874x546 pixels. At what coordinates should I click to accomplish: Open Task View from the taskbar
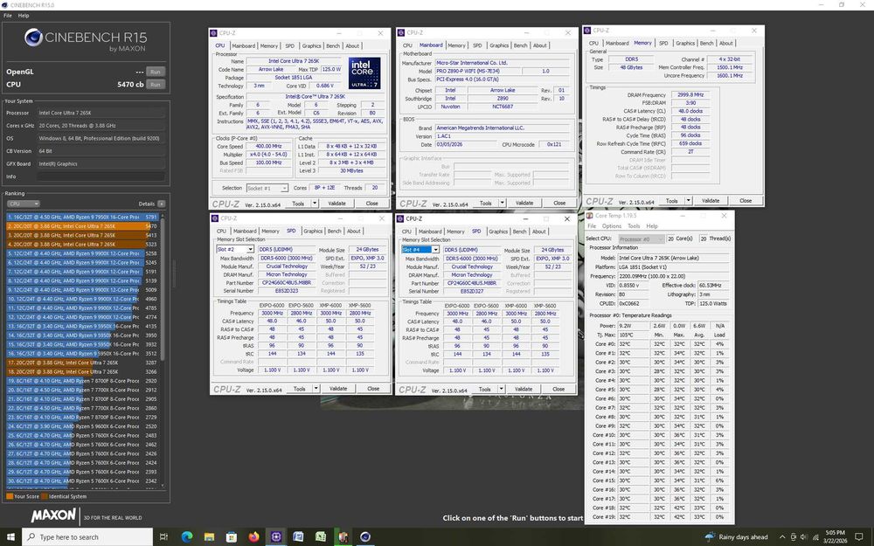pyautogui.click(x=164, y=536)
